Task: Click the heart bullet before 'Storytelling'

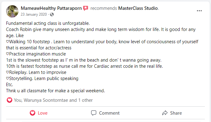Action: click(x=8, y=78)
